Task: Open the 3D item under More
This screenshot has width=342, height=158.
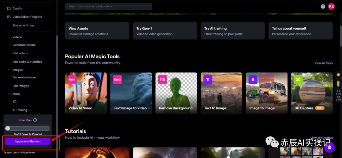Action: [x=14, y=102]
